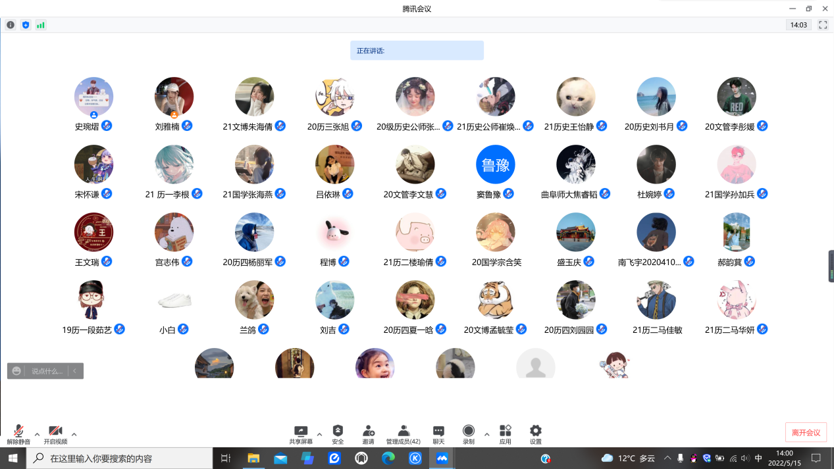The width and height of the screenshot is (834, 469).
Task: Unmute microphone via 解除静音
Action: pos(18,434)
